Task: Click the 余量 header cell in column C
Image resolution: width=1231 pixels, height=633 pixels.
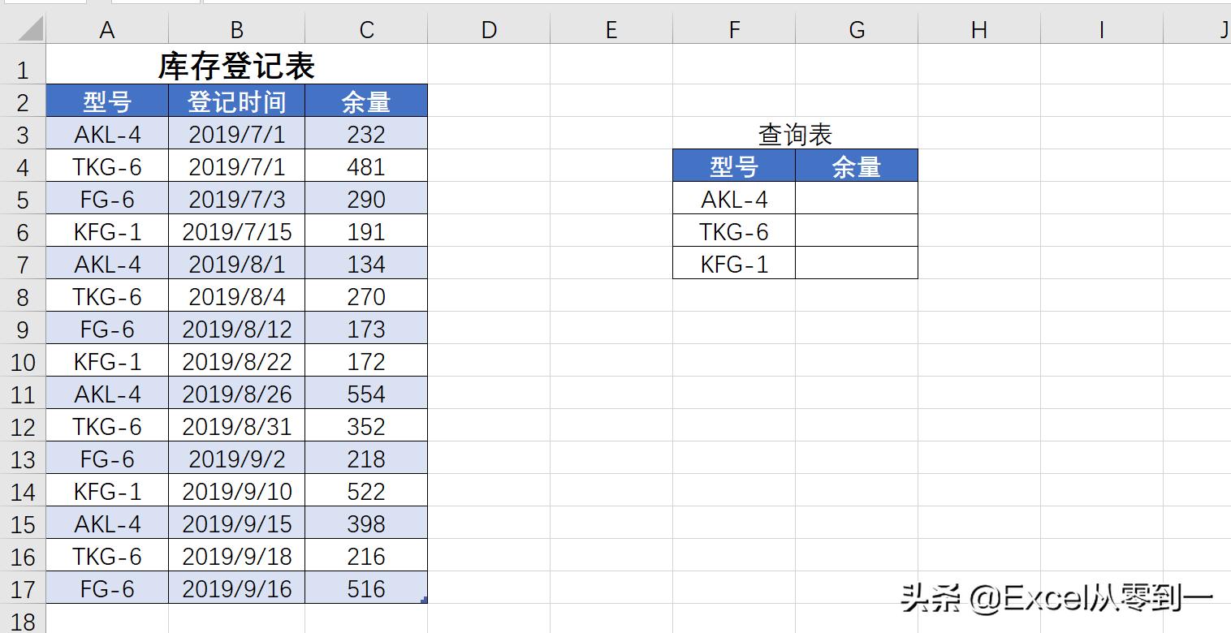Action: point(365,100)
